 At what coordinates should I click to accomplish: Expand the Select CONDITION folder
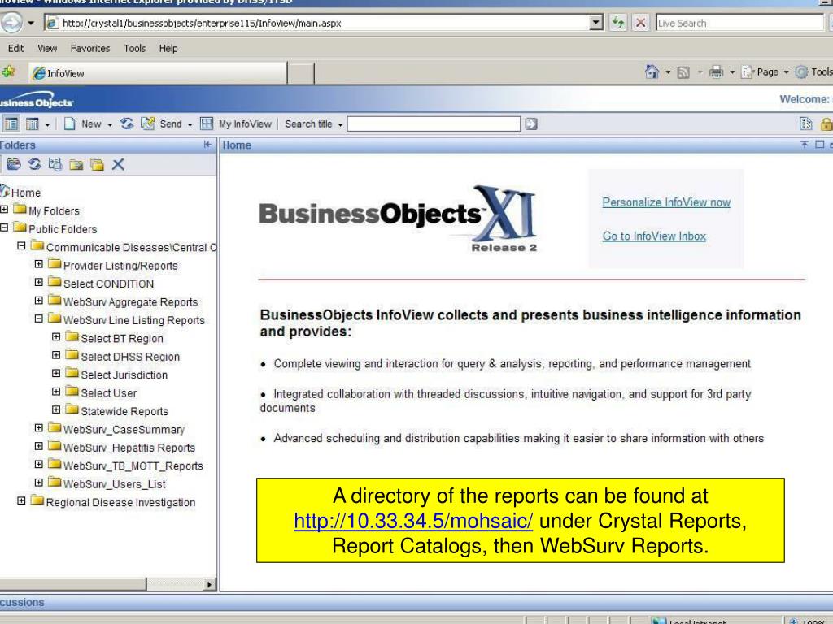39,282
